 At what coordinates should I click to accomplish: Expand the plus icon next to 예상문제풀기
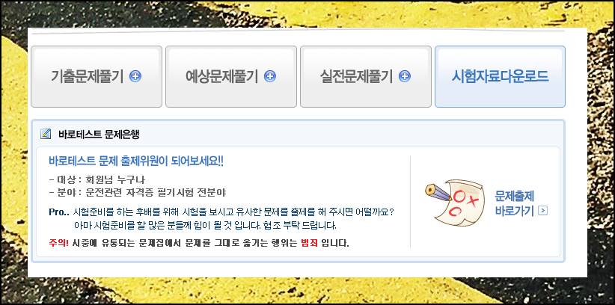point(270,76)
